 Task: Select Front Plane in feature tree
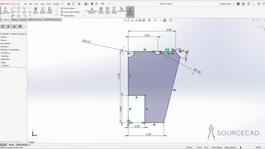tap(5, 53)
